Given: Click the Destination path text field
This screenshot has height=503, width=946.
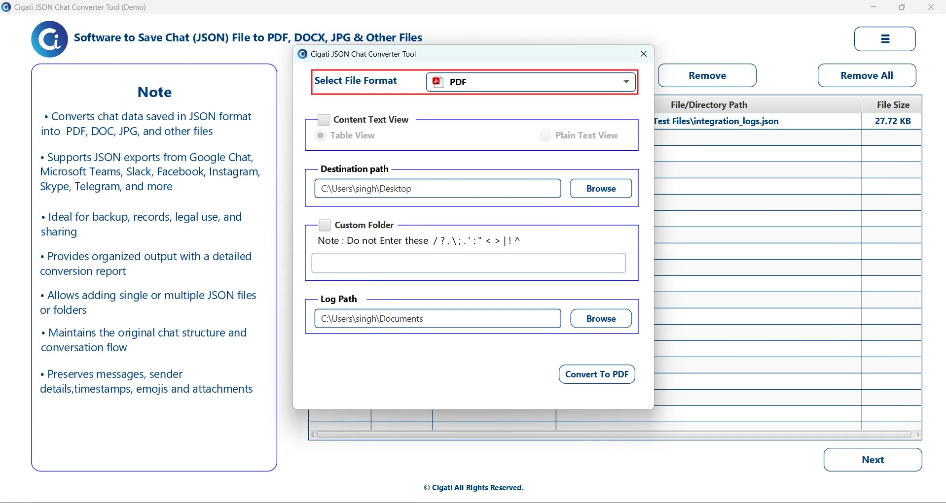Looking at the screenshot, I should tap(437, 188).
